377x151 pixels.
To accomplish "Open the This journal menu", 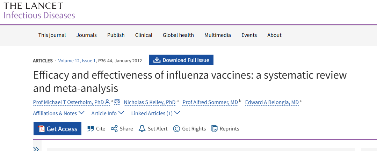I will (52, 35).
